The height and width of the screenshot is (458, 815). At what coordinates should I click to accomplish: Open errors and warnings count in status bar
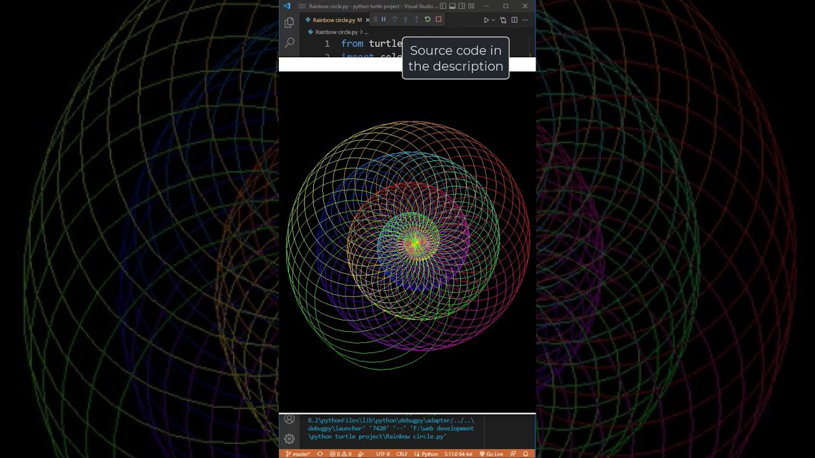point(341,454)
